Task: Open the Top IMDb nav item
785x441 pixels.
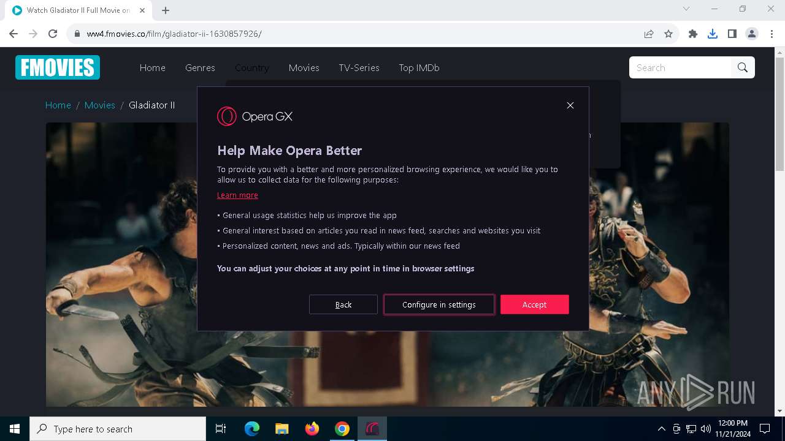Action: click(419, 68)
